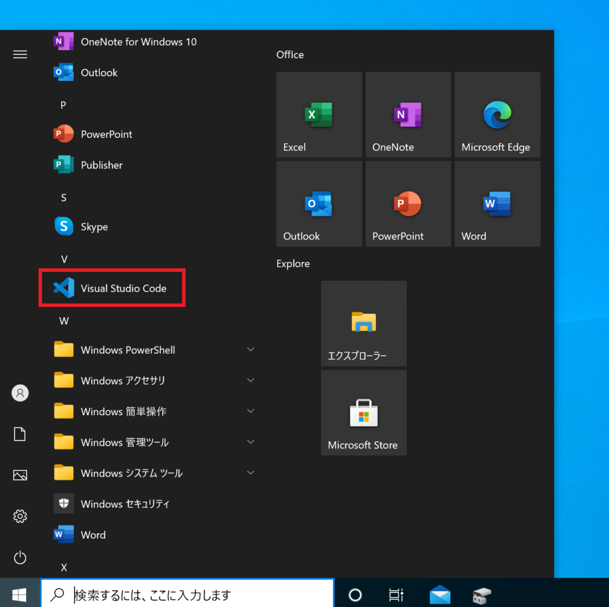Open the Word tile in Office group
Screen dimensions: 609x607
[x=497, y=204]
